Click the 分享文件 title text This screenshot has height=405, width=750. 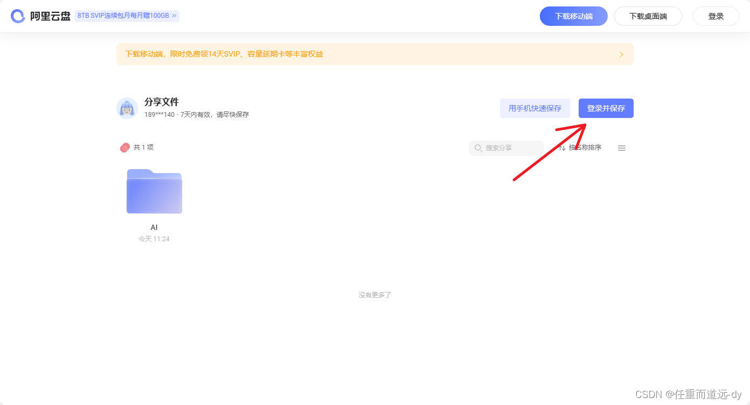click(x=161, y=102)
